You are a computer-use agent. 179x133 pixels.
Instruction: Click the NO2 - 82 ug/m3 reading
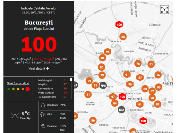coord(34,62)
